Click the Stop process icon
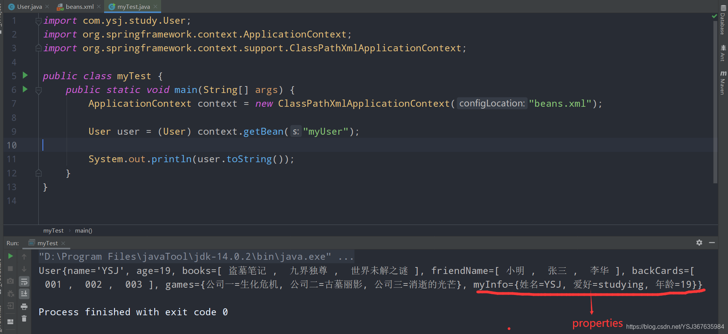This screenshot has height=334, width=728. (x=11, y=269)
